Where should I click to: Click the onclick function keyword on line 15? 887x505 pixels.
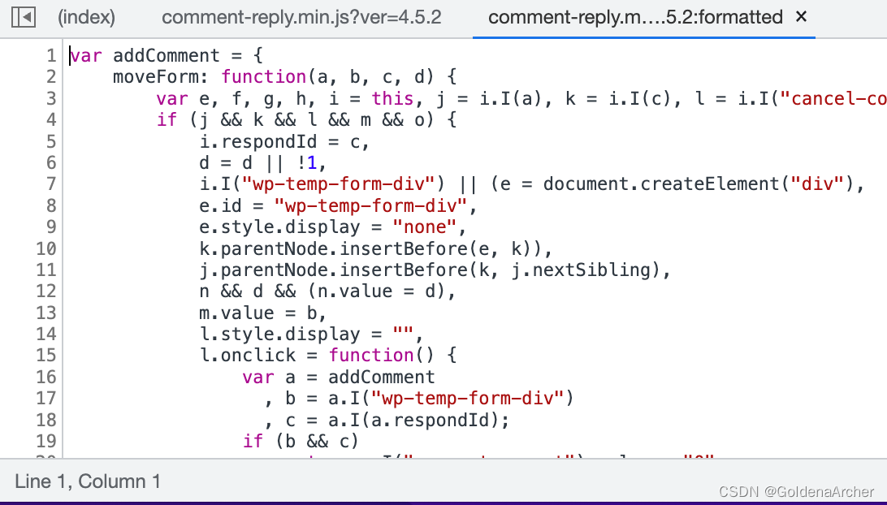[372, 355]
